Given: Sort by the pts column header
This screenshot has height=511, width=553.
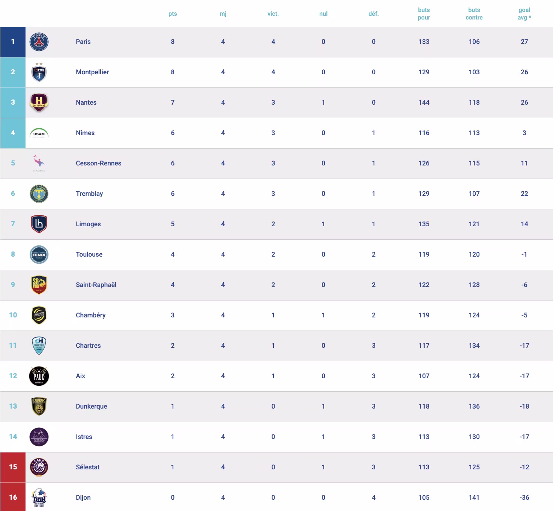Looking at the screenshot, I should point(173,14).
